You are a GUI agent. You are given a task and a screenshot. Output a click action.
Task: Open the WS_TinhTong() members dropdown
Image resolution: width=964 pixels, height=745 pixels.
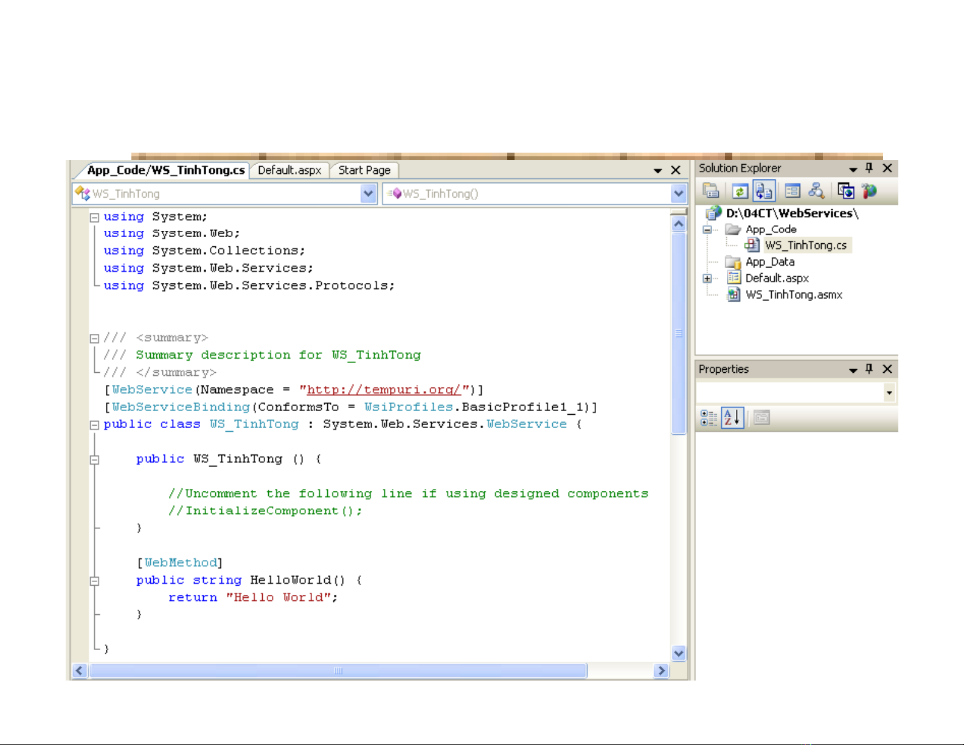(678, 194)
